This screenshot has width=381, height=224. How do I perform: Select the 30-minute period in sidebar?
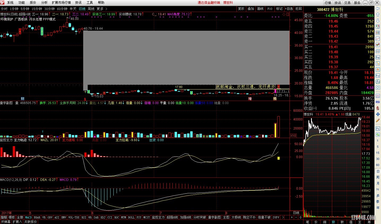[x=378, y=159]
